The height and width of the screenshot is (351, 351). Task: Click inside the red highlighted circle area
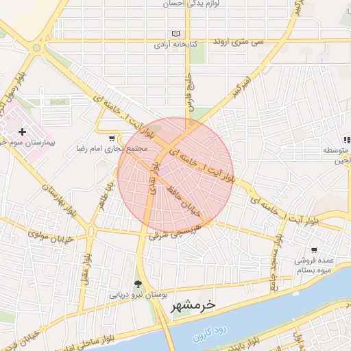coord(175,175)
